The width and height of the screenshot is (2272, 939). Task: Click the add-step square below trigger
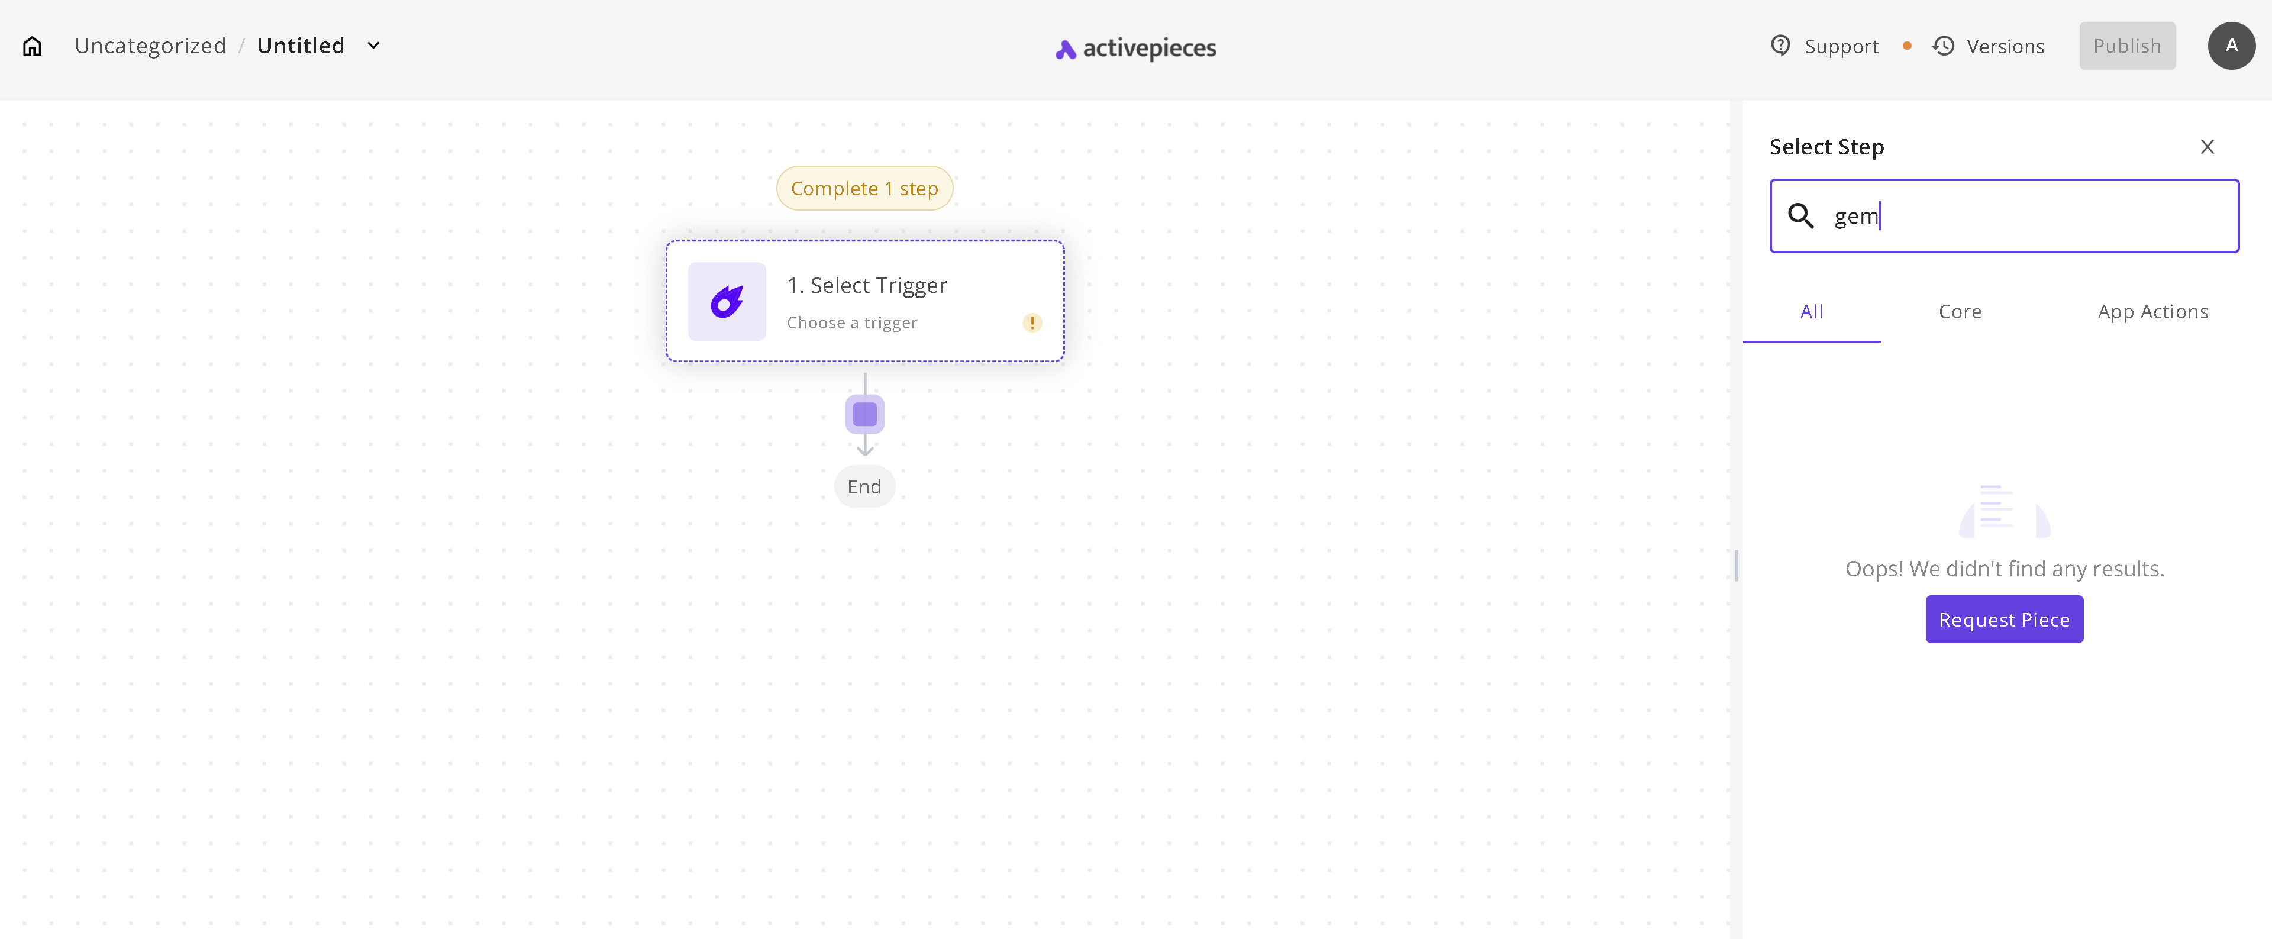pos(864,414)
